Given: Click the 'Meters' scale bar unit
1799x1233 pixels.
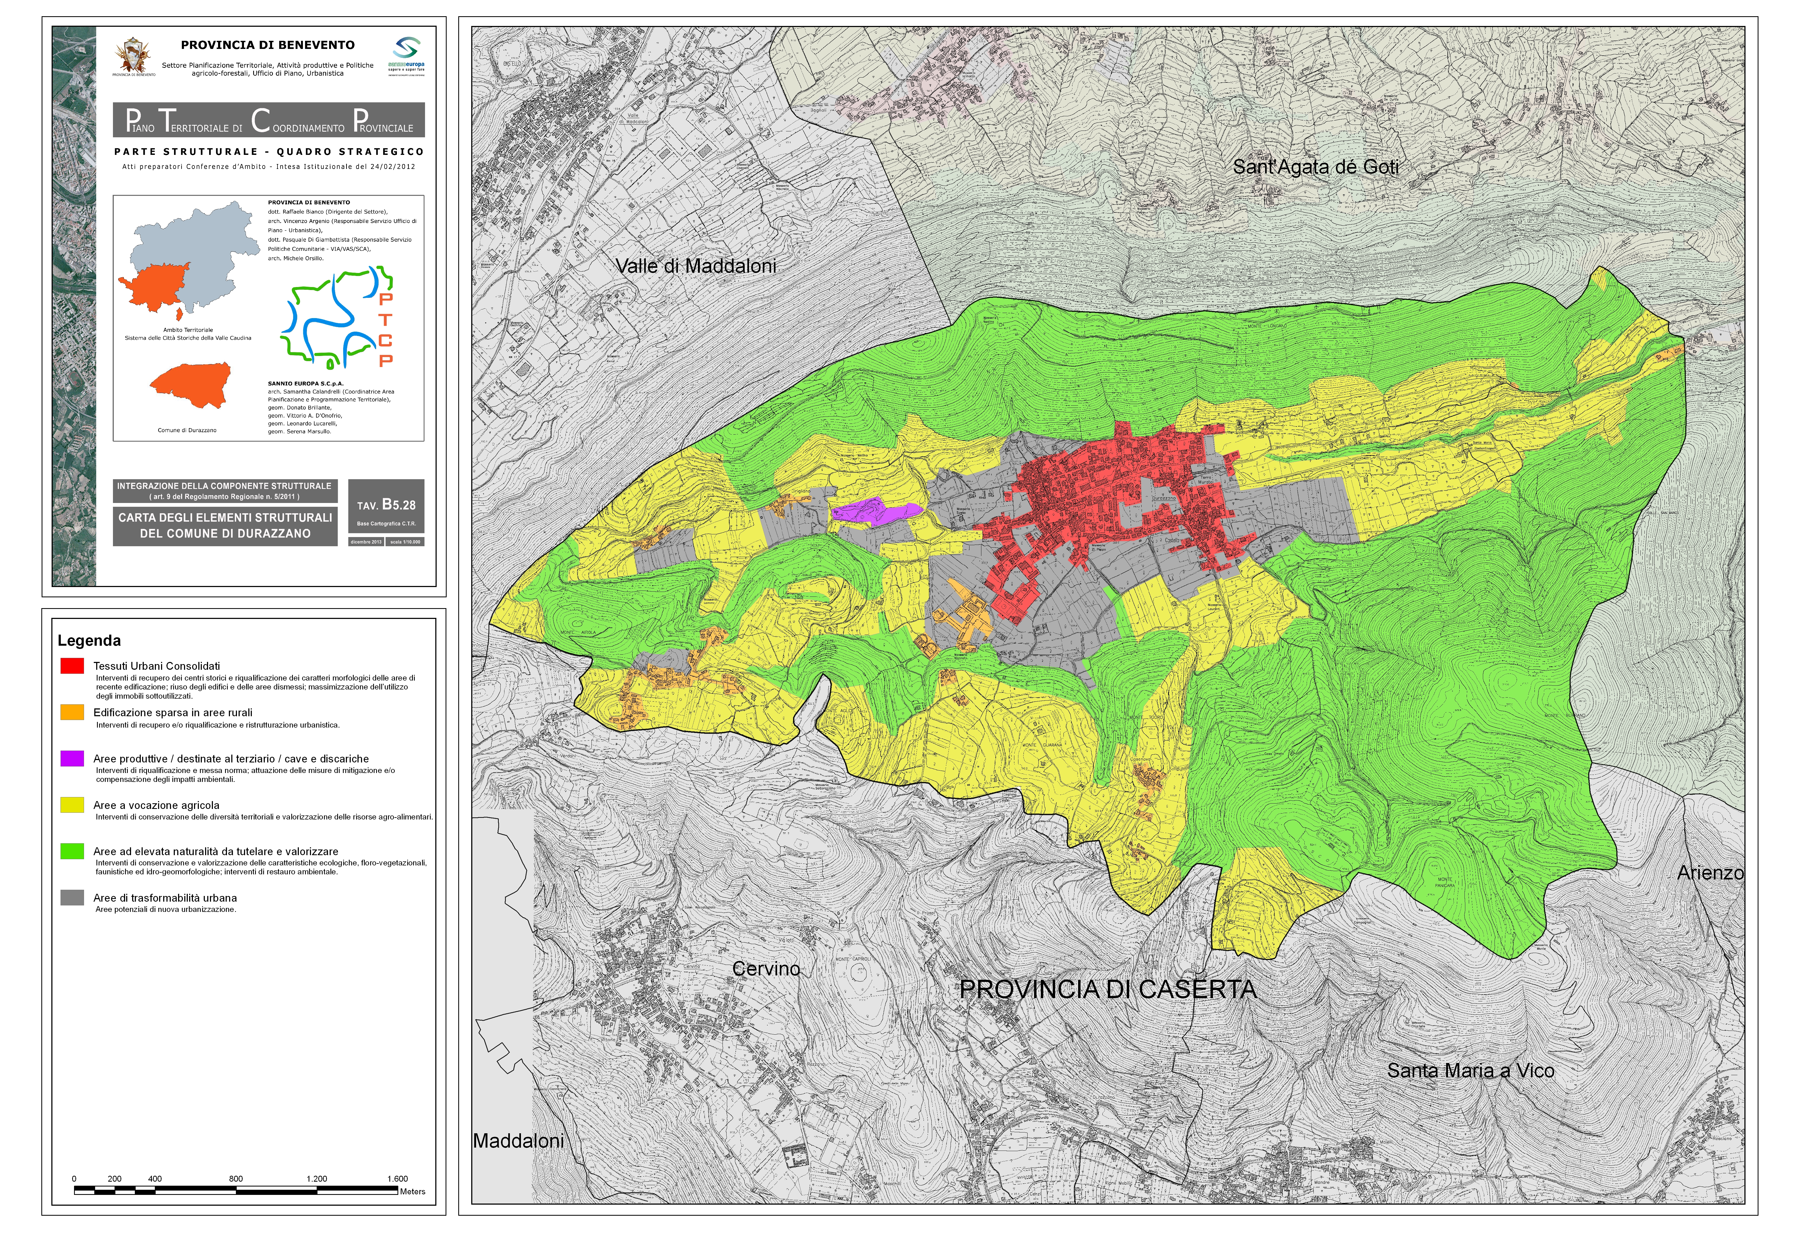Looking at the screenshot, I should (413, 1192).
